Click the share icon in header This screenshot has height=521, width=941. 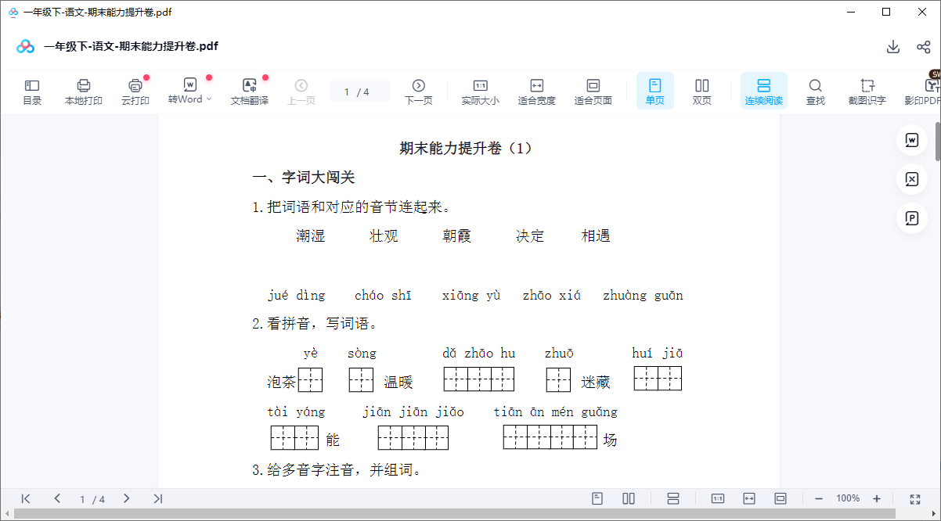point(923,47)
